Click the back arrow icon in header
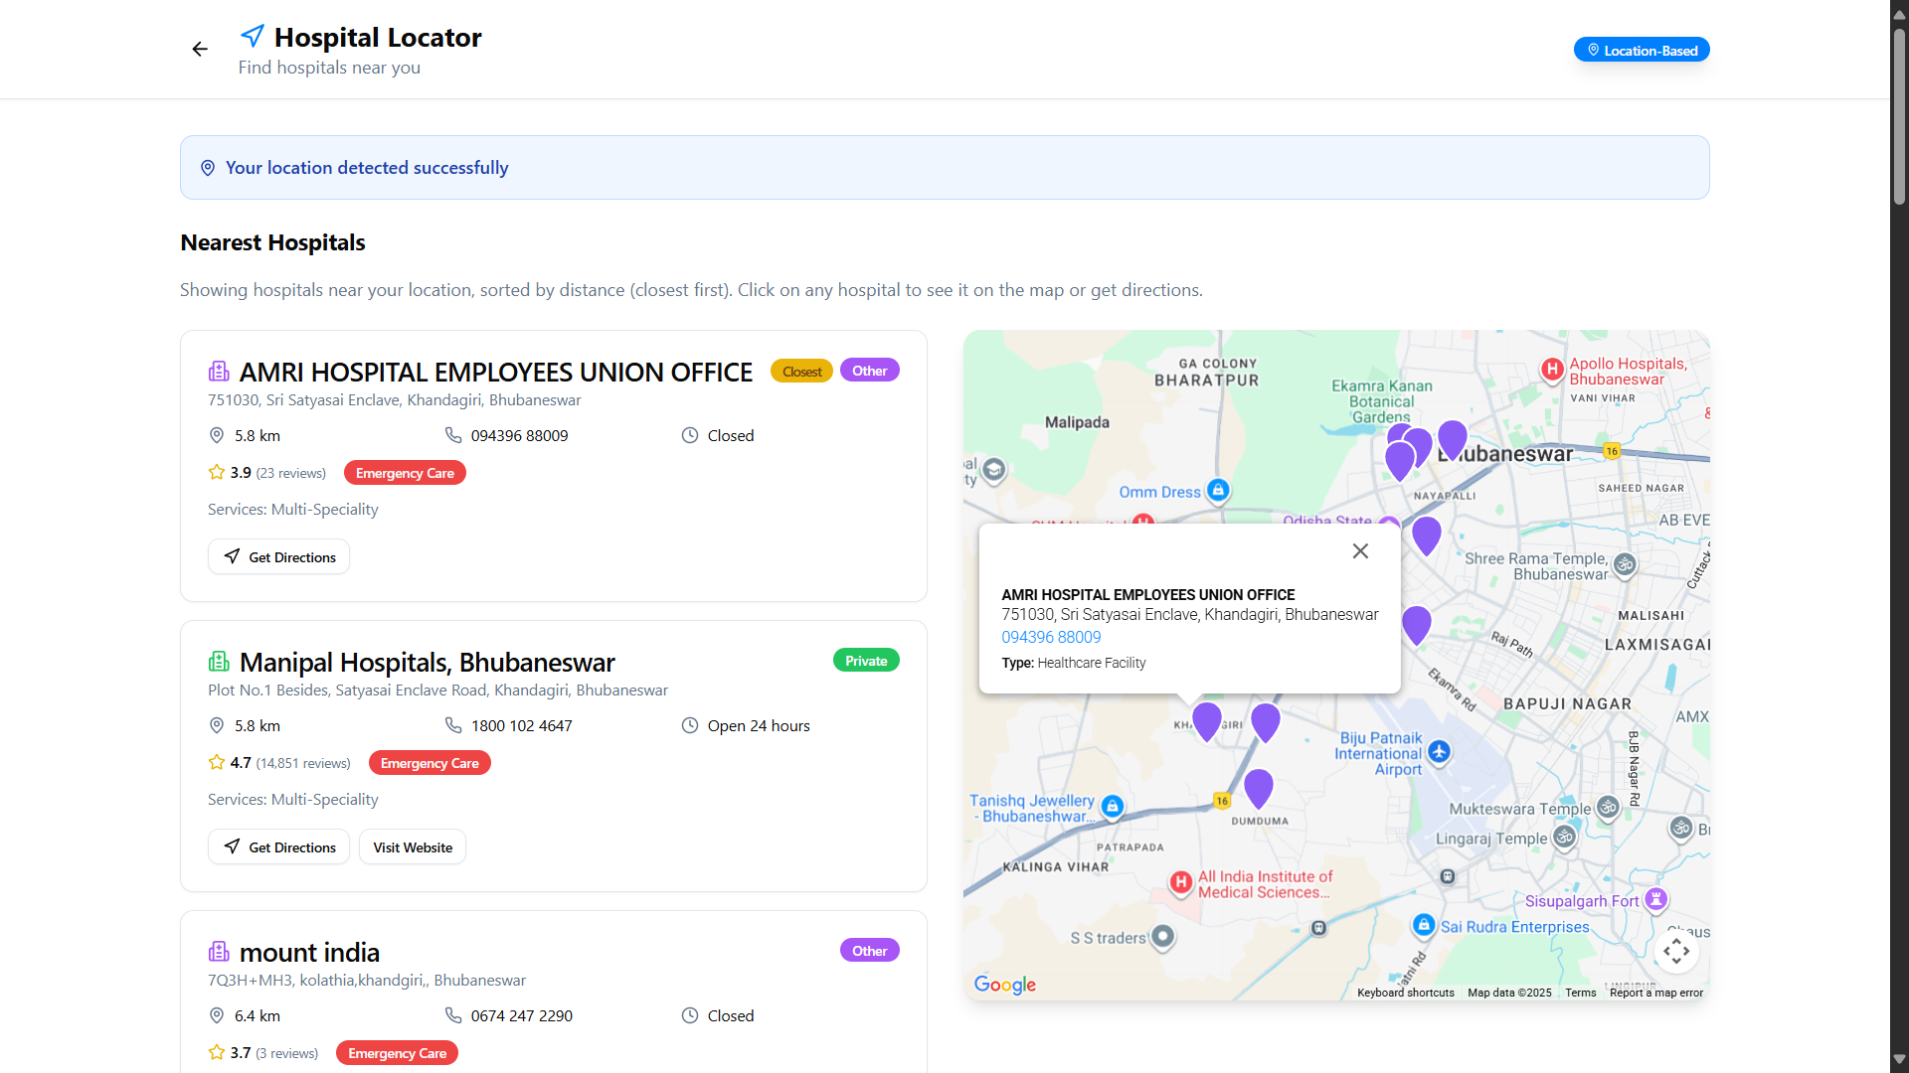Screen dimensions: 1909x1073 [200, 49]
